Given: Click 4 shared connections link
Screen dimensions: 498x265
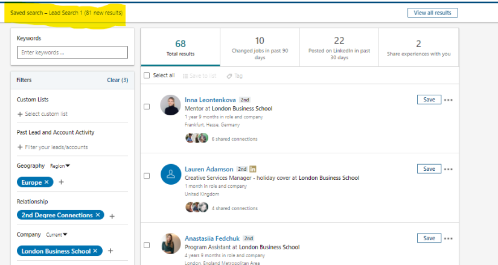Looking at the screenshot, I should point(234,208).
